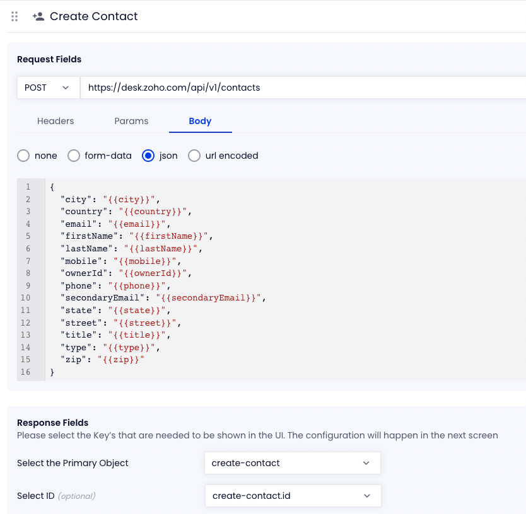Click the drag handle dots icon

coord(15,16)
